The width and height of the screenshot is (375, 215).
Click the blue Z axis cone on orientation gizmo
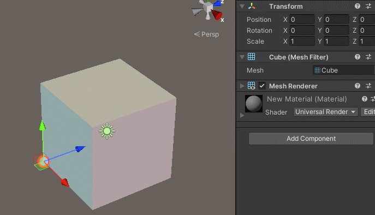[217, 3]
